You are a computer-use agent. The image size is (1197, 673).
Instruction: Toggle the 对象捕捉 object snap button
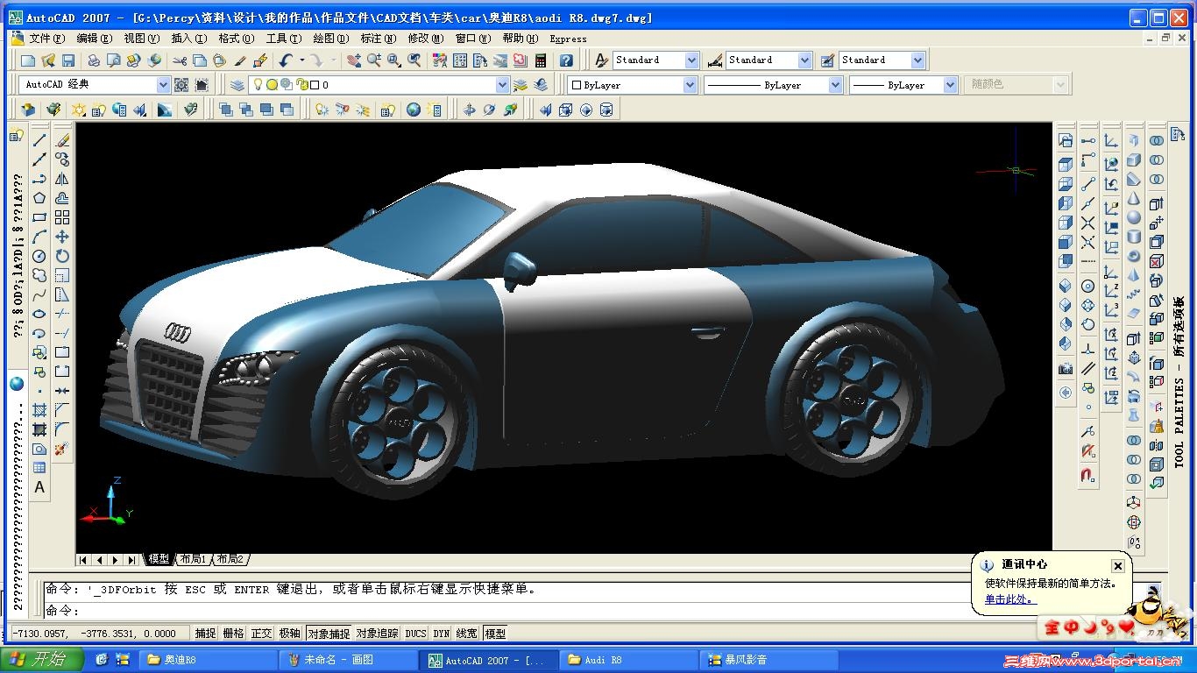[x=329, y=634]
